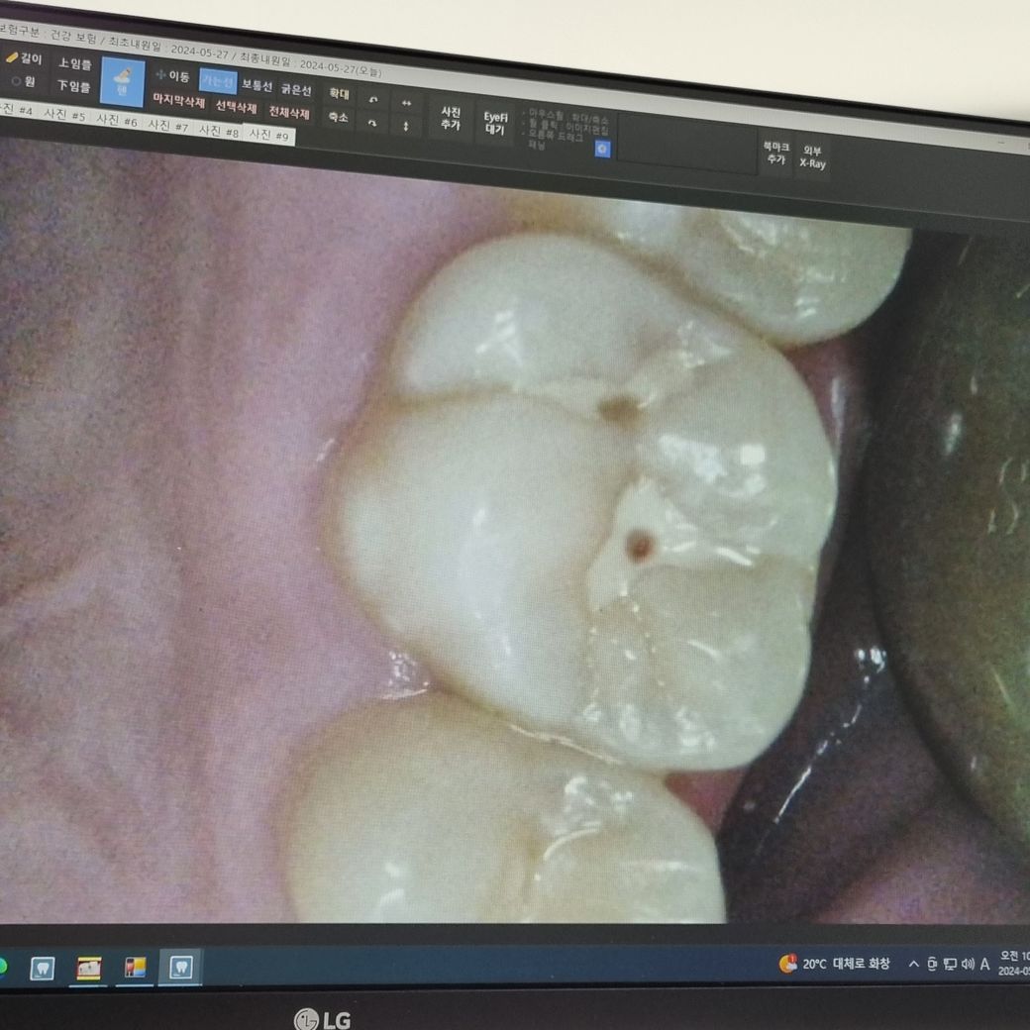Click the 사진 추가 (add photo) button
This screenshot has height=1030, width=1030.
tap(451, 119)
